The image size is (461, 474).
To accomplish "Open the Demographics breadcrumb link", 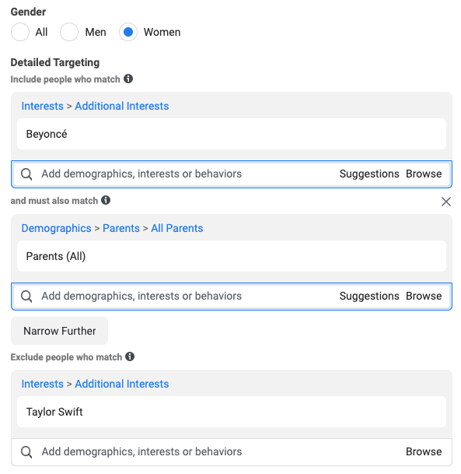I will tap(56, 228).
